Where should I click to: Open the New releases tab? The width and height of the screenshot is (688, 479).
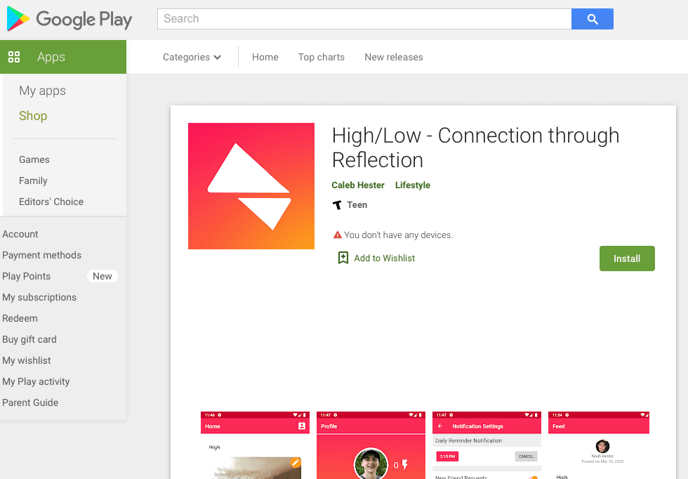393,57
